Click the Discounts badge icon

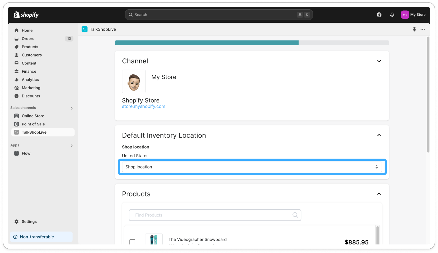click(x=17, y=96)
